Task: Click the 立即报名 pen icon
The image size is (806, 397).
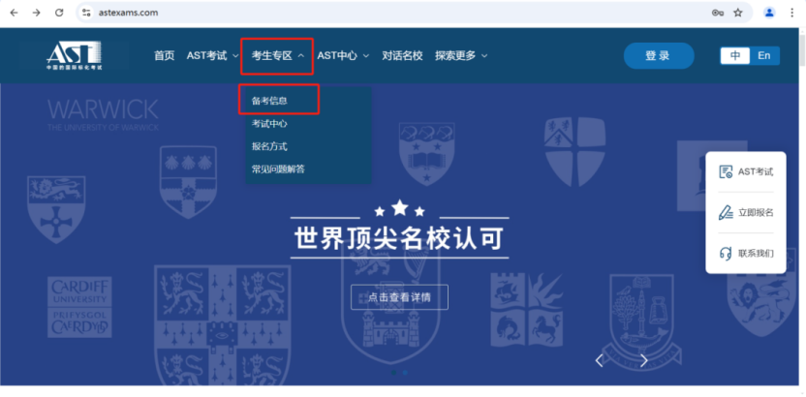Action: [x=726, y=213]
